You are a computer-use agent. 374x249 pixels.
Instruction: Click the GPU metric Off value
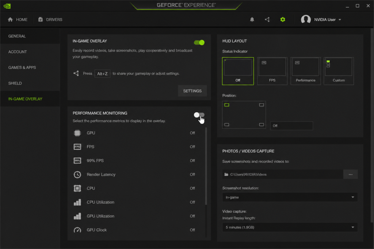(x=192, y=133)
